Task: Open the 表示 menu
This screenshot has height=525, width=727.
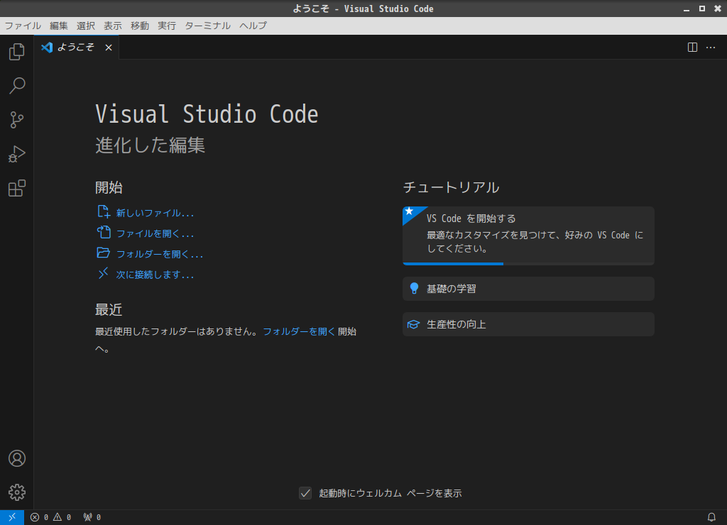Action: coord(113,26)
